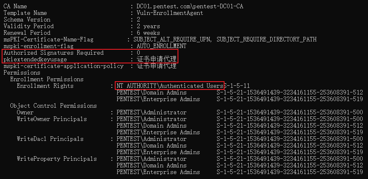Click SUBJECT_ALT_REQUIRE_UPN flag text
368x179 pixels.
click(x=173, y=39)
